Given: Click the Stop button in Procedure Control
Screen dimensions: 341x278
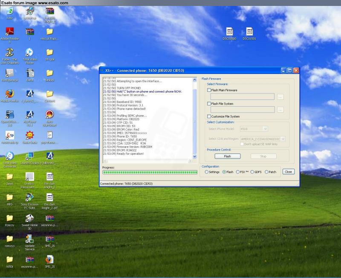Looking at the screenshot, I should tap(263, 156).
